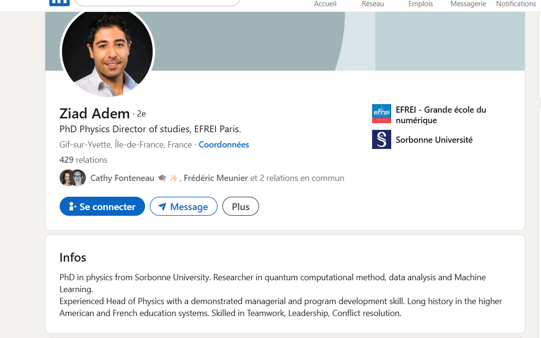541x338 pixels.
Task: Click the LinkedIn logo in the header
Action: pyautogui.click(x=59, y=2)
